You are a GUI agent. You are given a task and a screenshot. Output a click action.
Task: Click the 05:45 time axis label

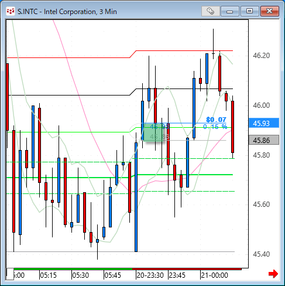(x=113, y=275)
